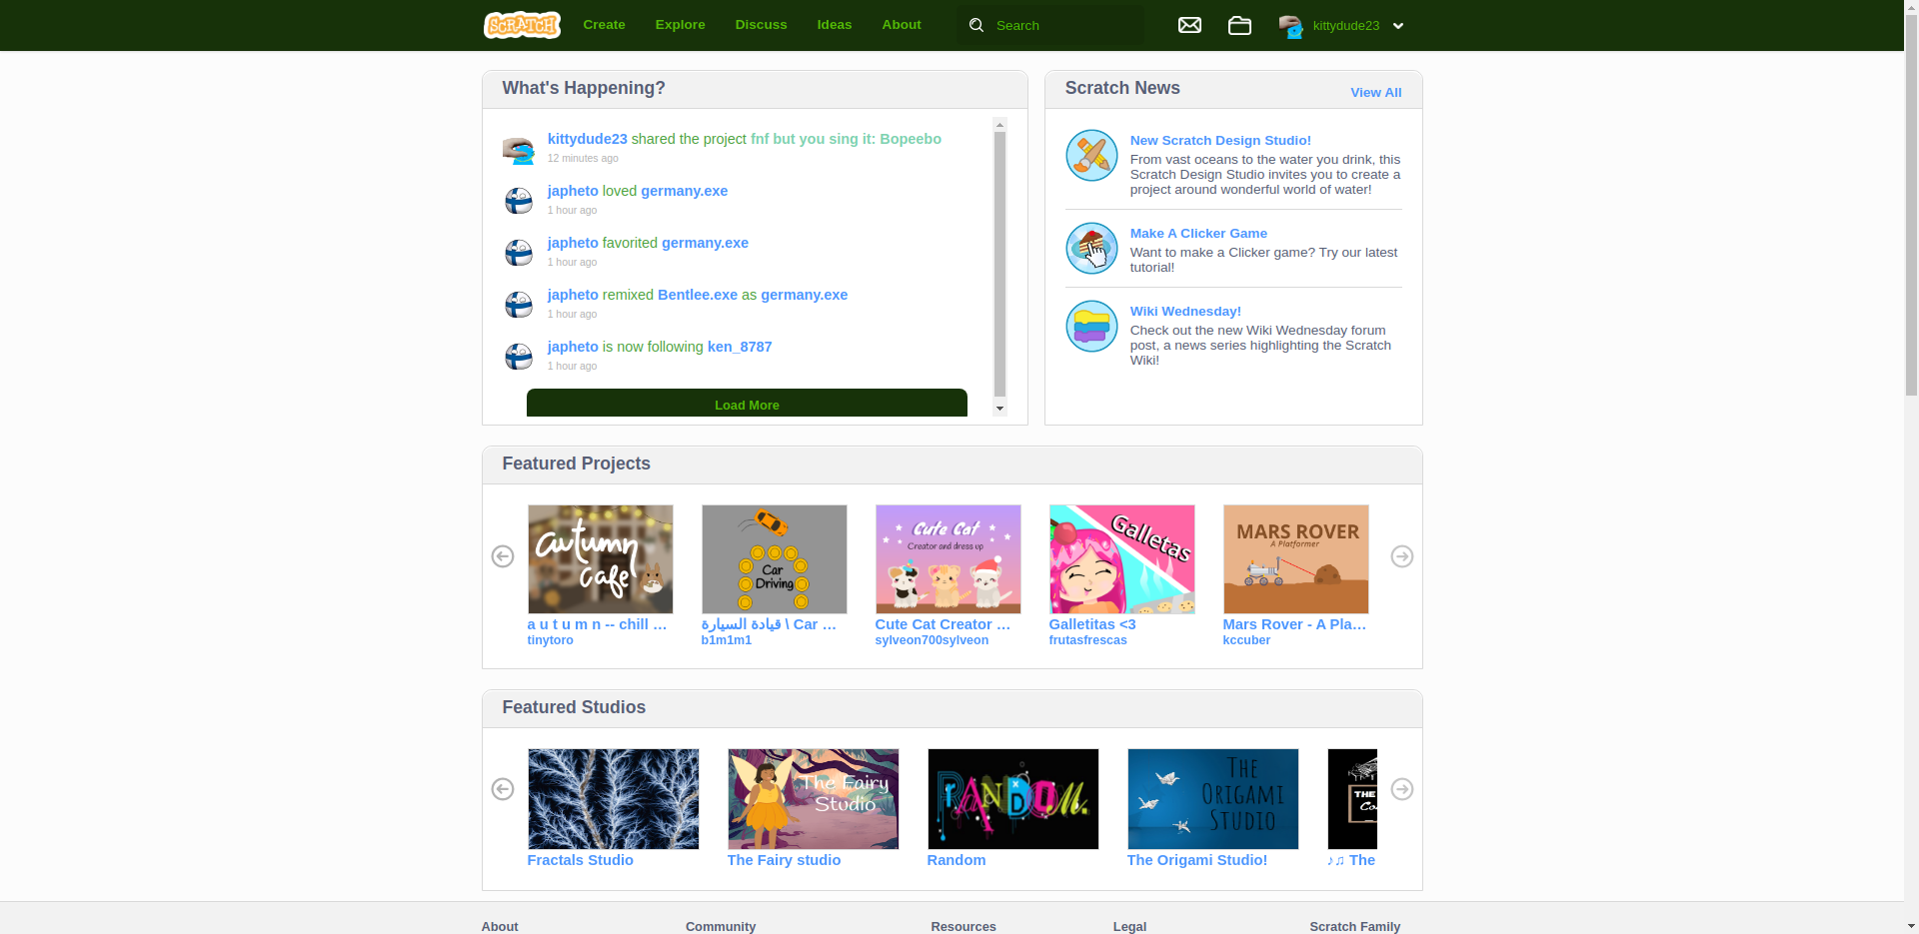Open the Discuss menu item
Viewport: 1919px width, 934px height.
pos(761,24)
